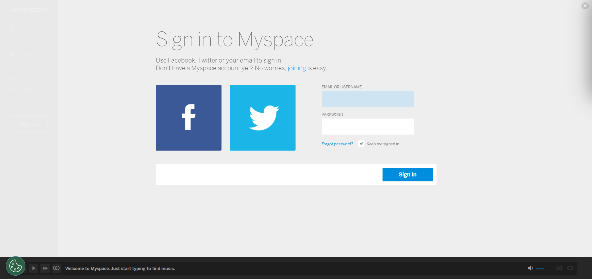Click the Email or Username field
The width and height of the screenshot is (592, 279).
tap(368, 99)
